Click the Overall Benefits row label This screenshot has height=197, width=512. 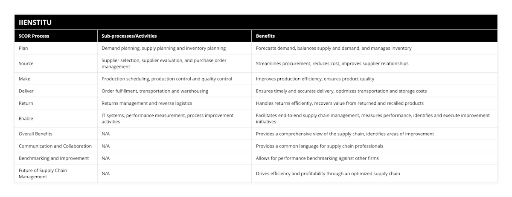35,134
